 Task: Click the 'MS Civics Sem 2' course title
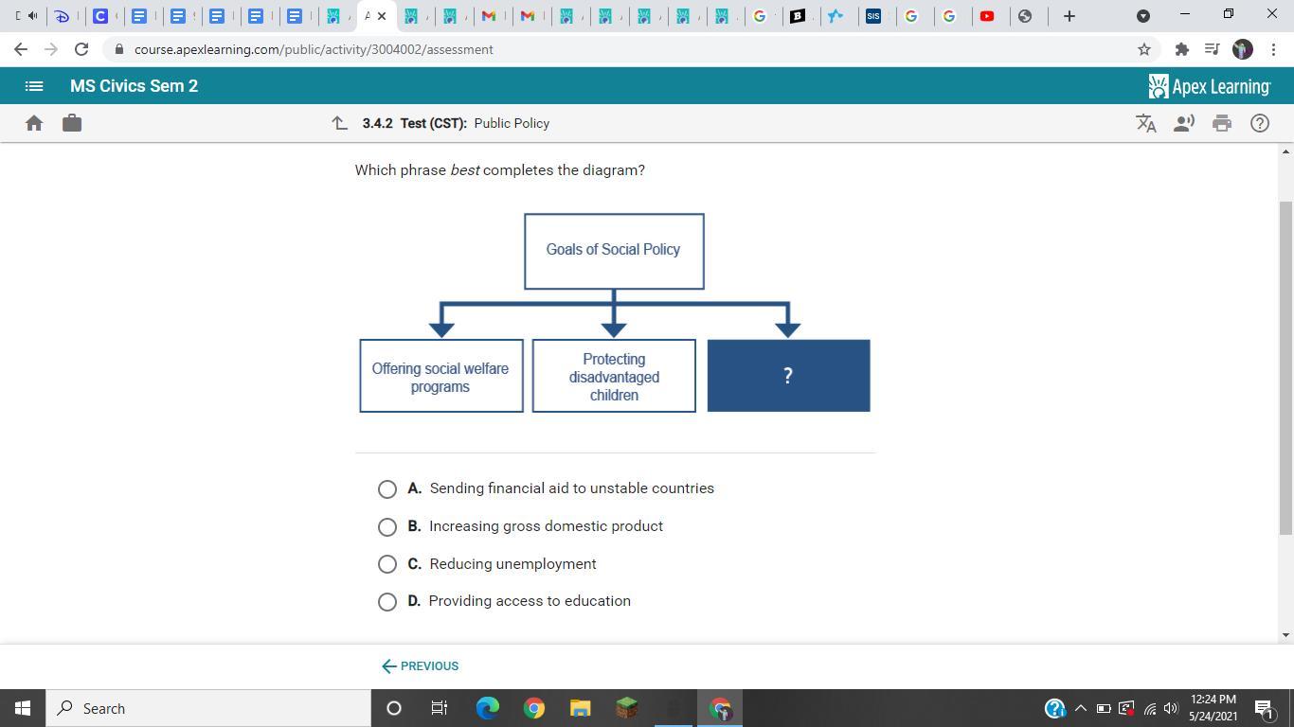pyautogui.click(x=134, y=86)
